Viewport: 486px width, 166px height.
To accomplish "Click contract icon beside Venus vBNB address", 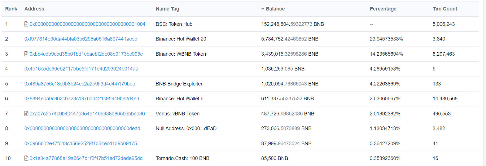I will pos(26,113).
